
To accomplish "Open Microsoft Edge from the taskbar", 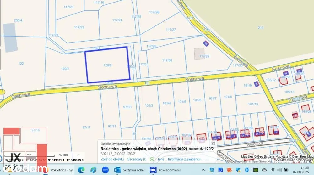I will [x=81, y=170].
